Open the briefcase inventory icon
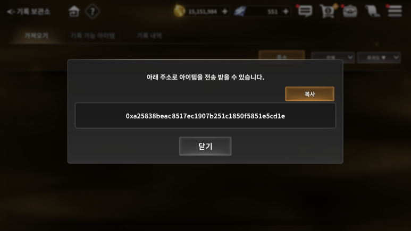Screen dimensions: 411x231 pos(350,12)
